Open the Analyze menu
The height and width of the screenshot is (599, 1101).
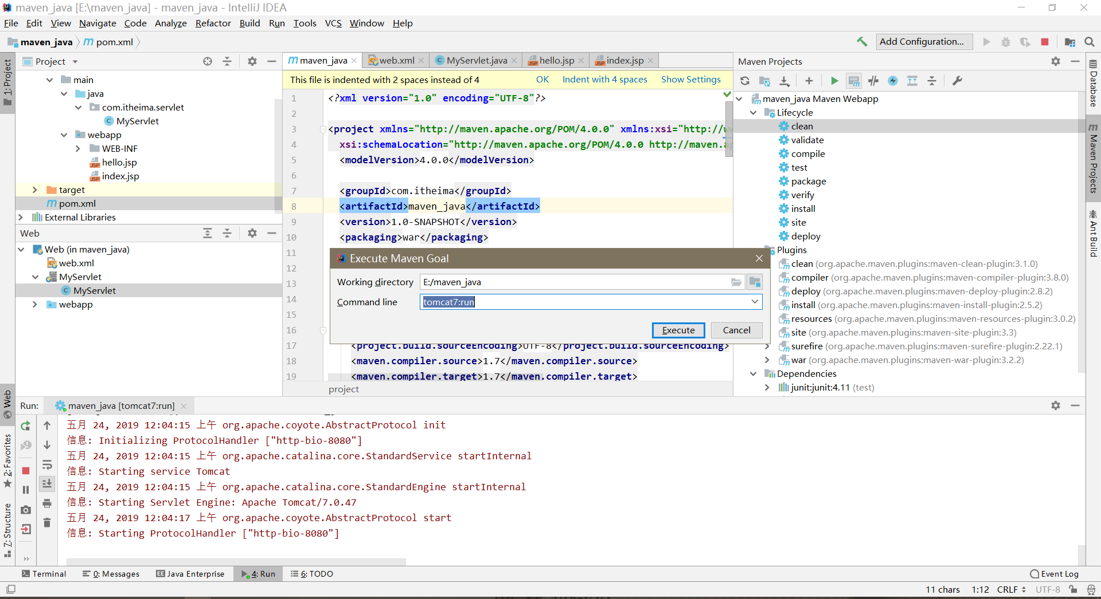171,23
